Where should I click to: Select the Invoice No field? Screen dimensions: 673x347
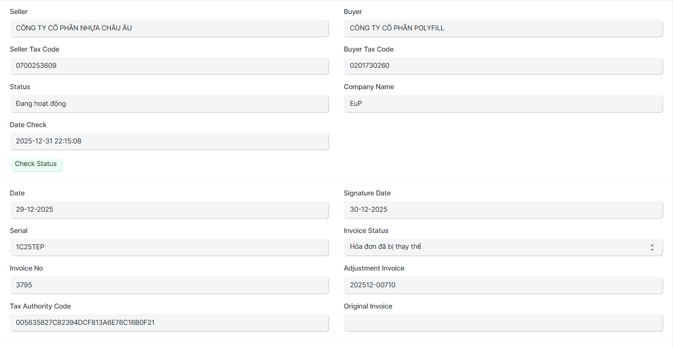[x=169, y=285]
